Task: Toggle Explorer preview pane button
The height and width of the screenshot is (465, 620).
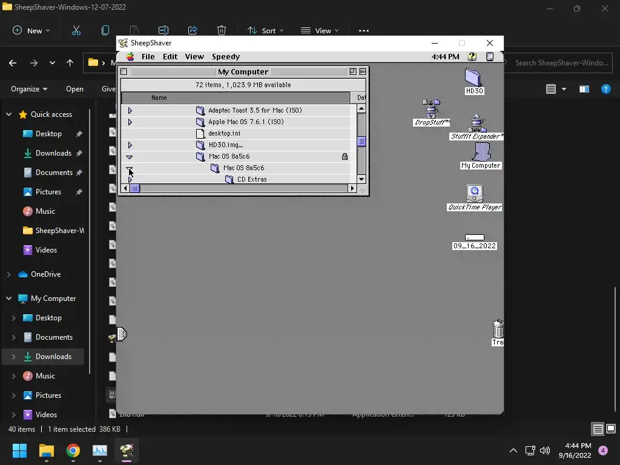Action: coord(584,89)
